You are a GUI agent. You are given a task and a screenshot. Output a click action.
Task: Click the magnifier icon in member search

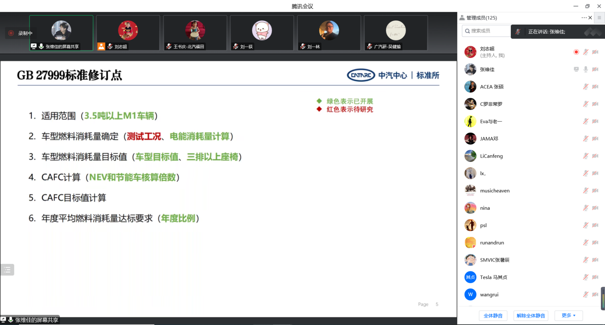[468, 31]
